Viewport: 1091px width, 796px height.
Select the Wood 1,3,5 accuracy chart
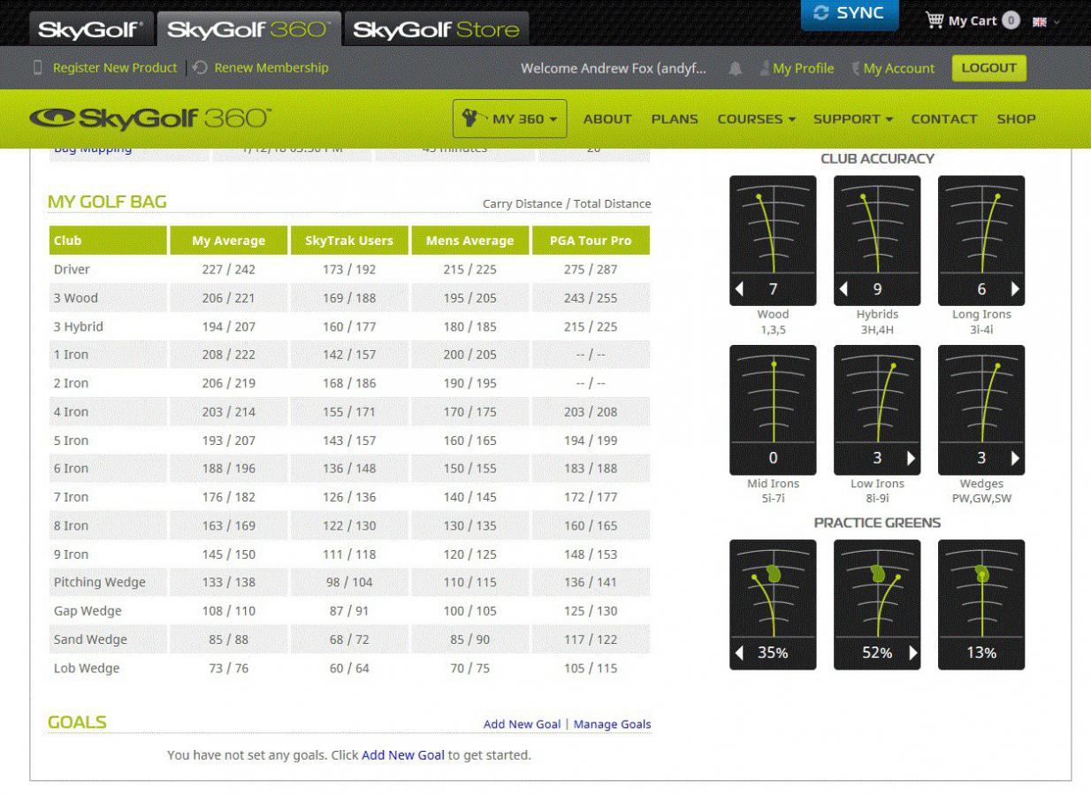[x=773, y=241]
